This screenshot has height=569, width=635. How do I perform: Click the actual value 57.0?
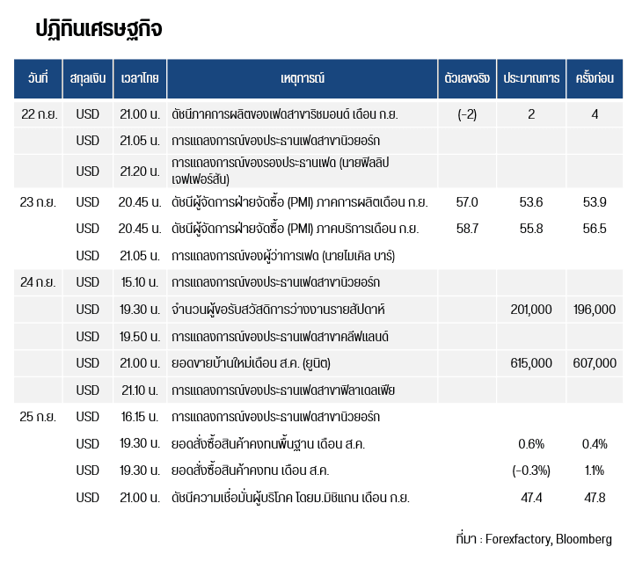pos(467,202)
